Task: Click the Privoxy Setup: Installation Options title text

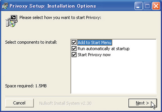Action: click(53, 6)
